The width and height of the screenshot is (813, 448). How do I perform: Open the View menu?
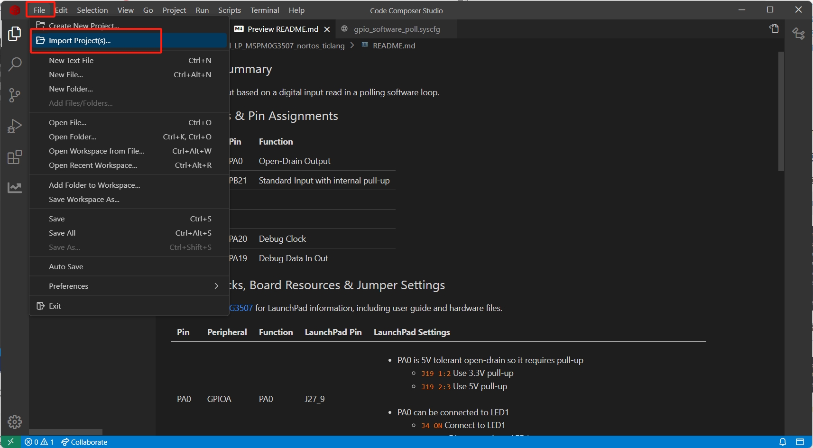126,10
